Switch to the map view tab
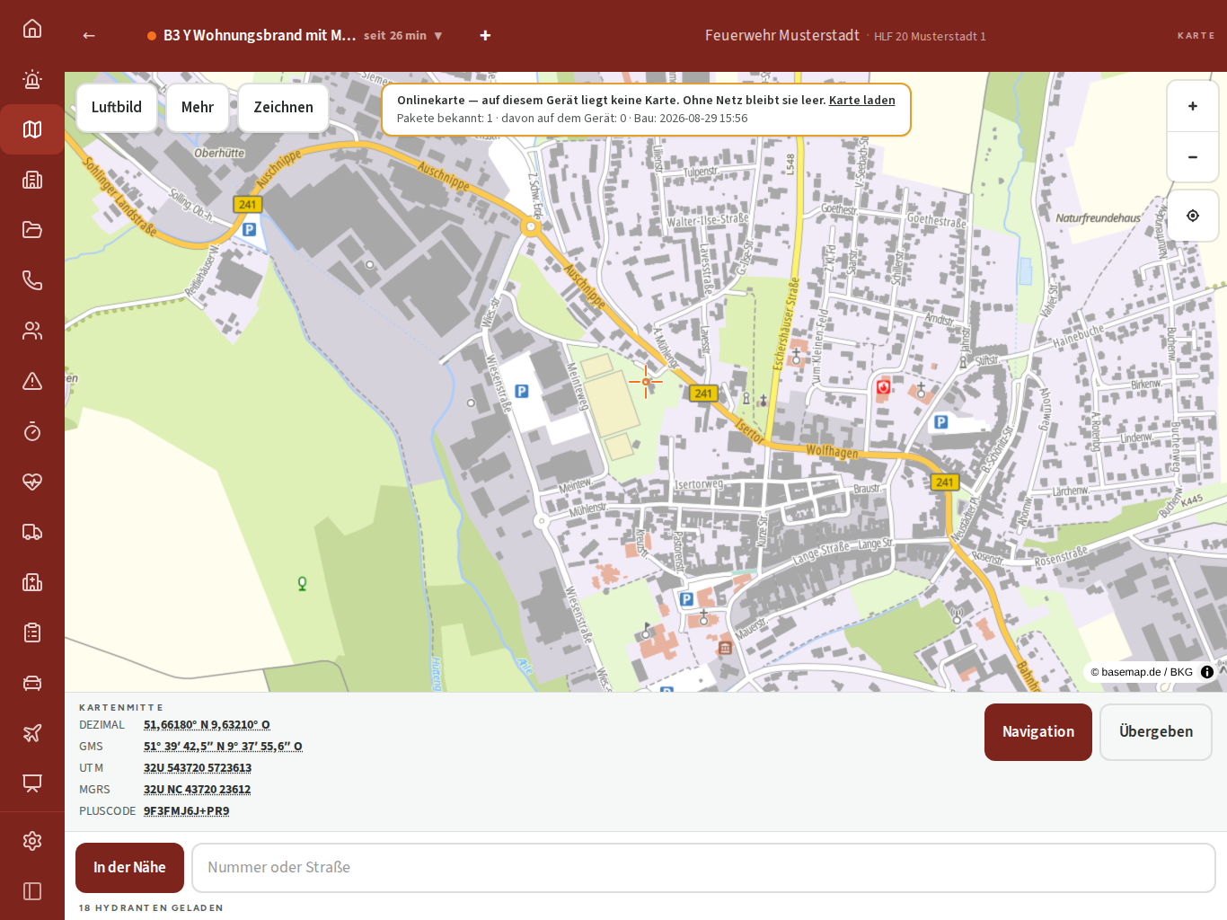Image resolution: width=1227 pixels, height=920 pixels. (x=32, y=129)
